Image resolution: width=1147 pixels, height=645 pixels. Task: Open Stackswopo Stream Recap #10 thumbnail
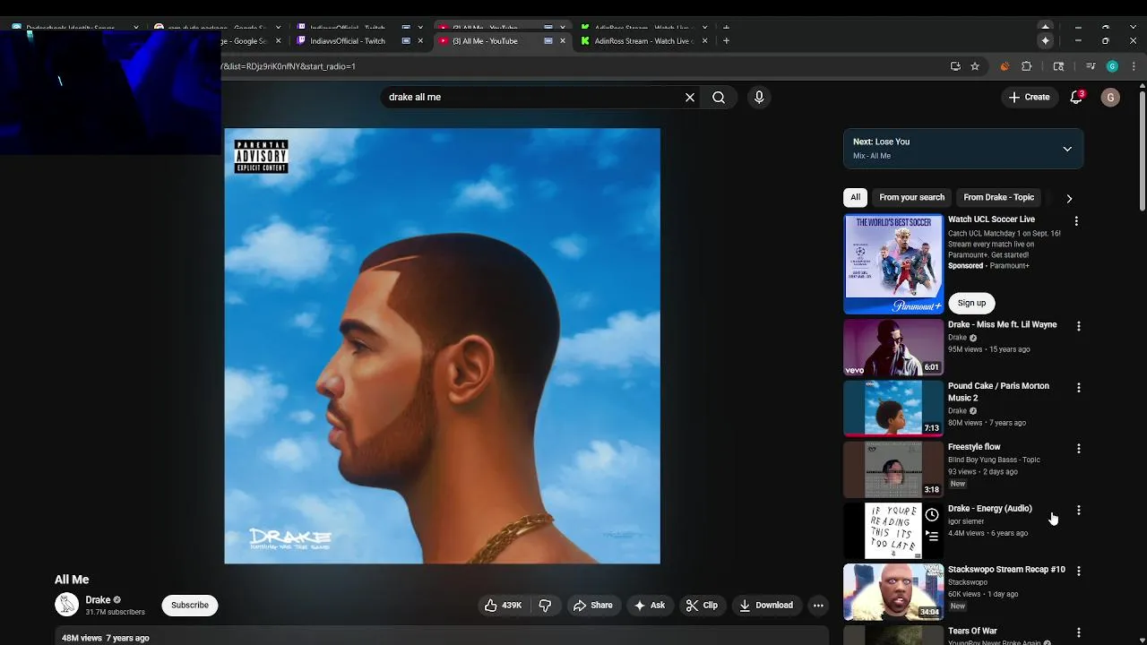point(893,591)
